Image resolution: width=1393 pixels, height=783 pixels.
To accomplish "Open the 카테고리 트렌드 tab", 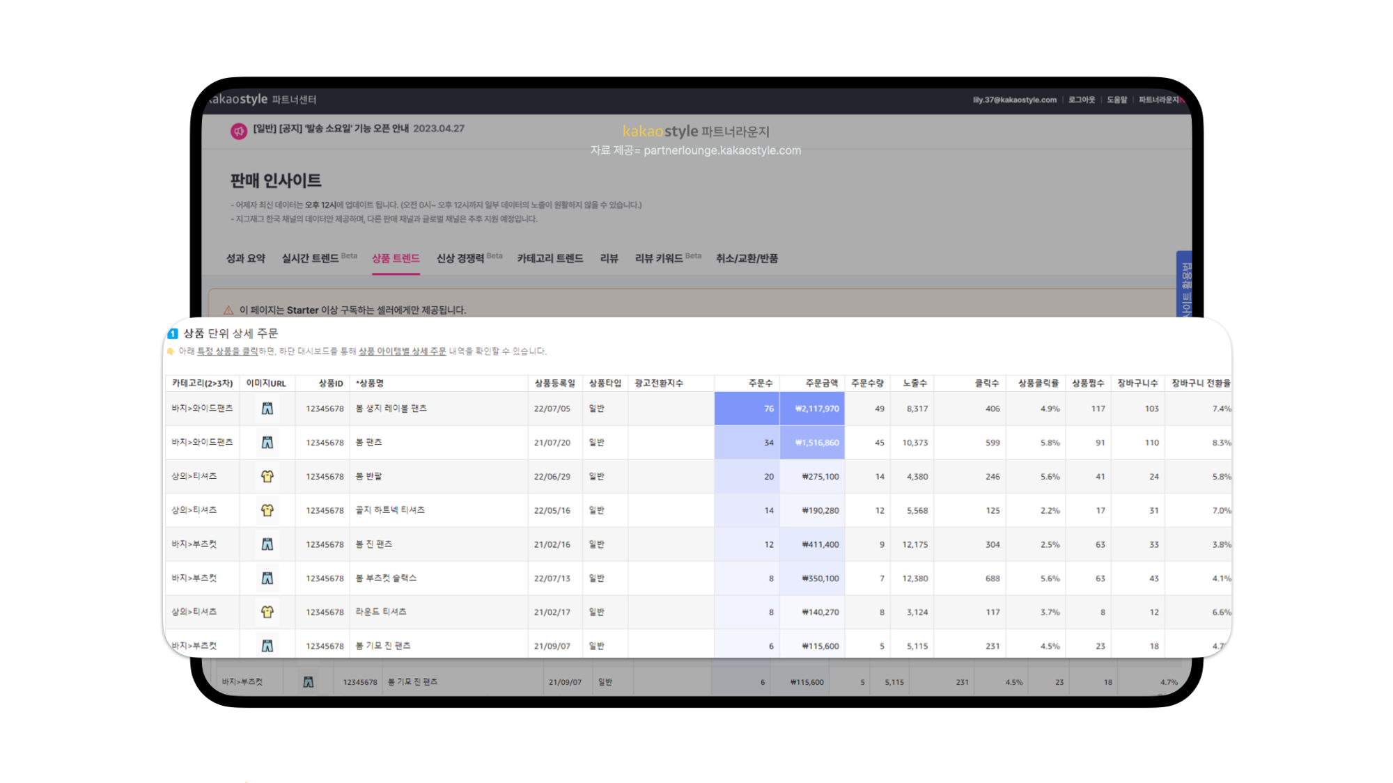I will [x=550, y=258].
